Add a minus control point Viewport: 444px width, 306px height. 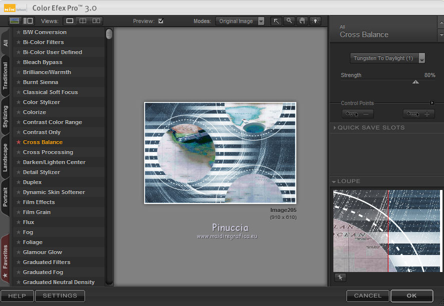(357, 114)
